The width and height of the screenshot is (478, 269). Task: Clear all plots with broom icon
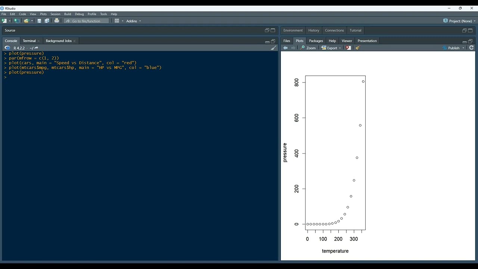pyautogui.click(x=357, y=48)
